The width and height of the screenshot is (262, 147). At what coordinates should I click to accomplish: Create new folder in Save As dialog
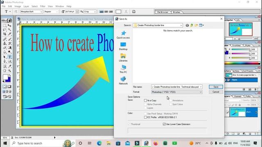196,25
